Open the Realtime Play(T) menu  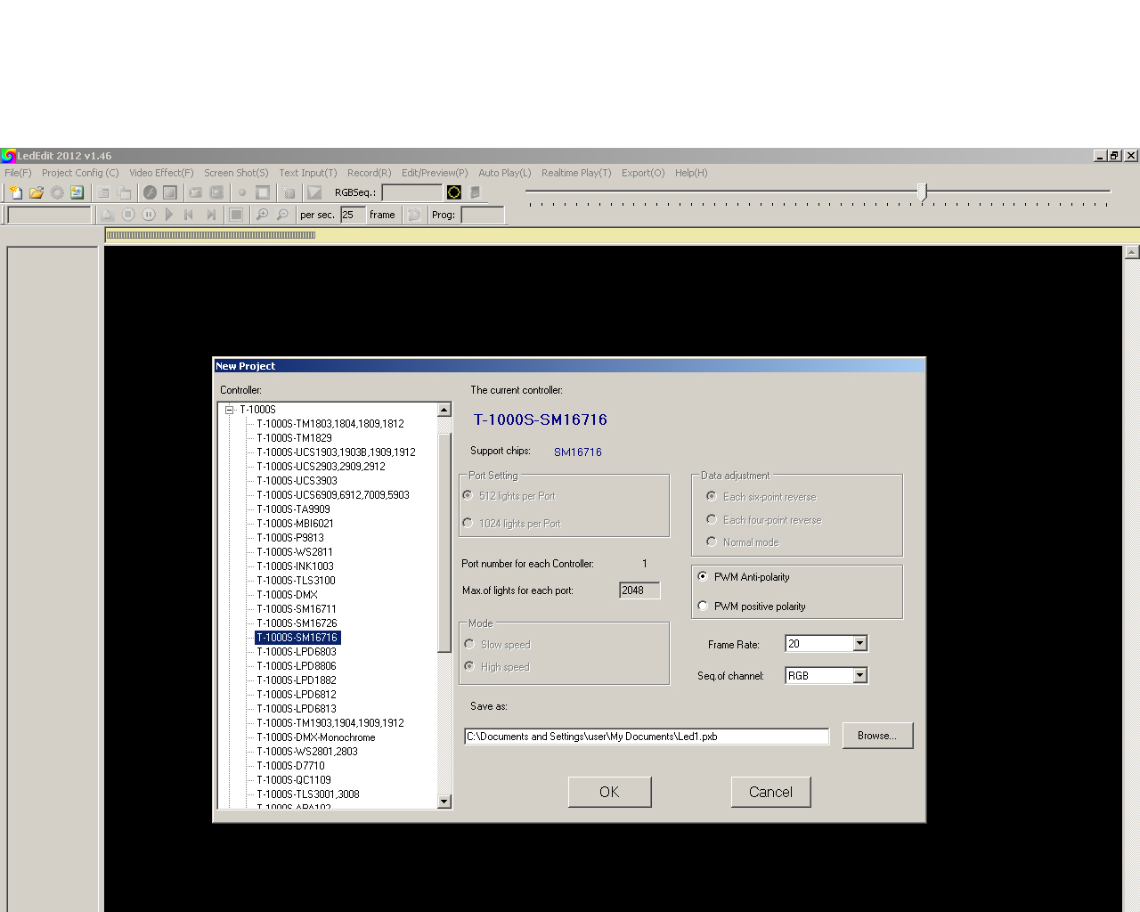coord(576,173)
